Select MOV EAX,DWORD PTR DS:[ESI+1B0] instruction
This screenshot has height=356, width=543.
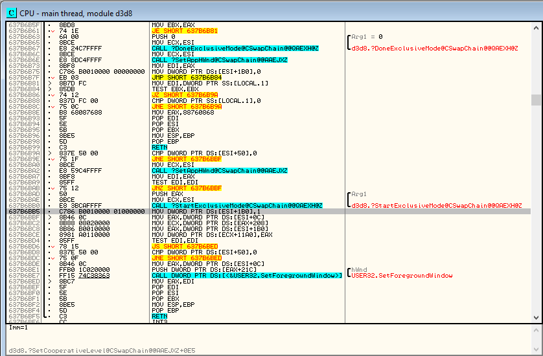[210, 229]
